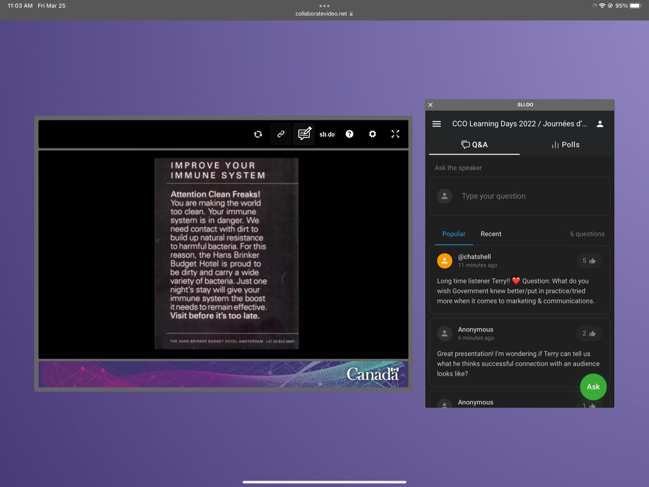Upvote the @chatshell question
This screenshot has width=649, height=487.
coord(589,261)
